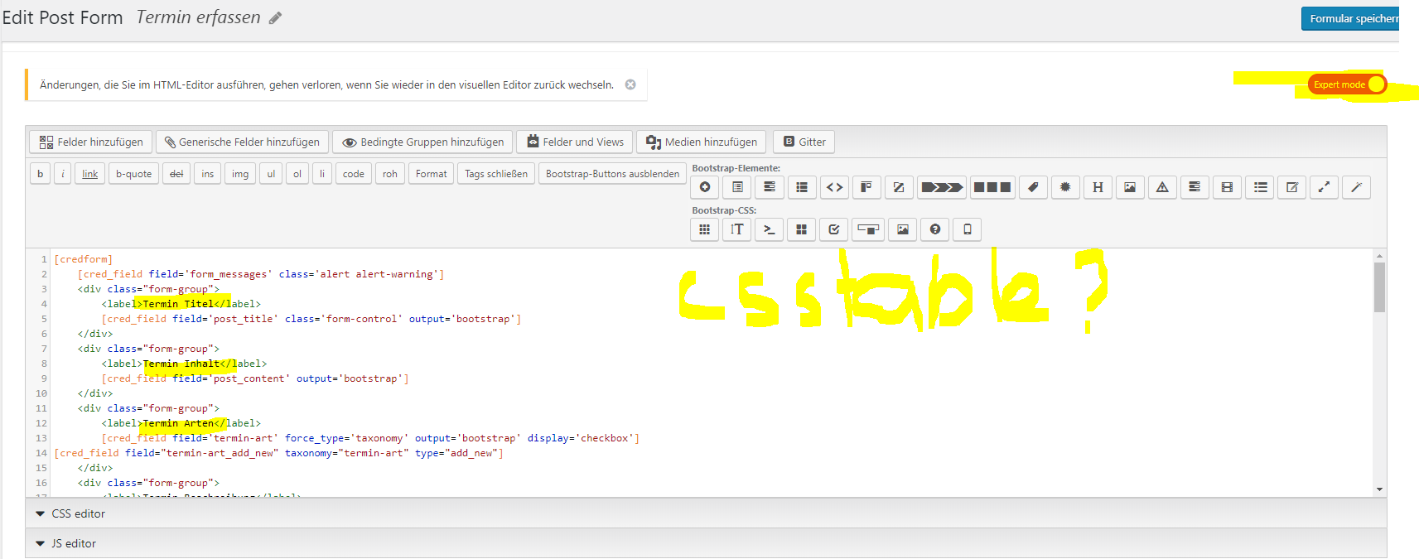Dismiss the HTML-Editor warning notice
This screenshot has width=1419, height=559.
[x=630, y=84]
